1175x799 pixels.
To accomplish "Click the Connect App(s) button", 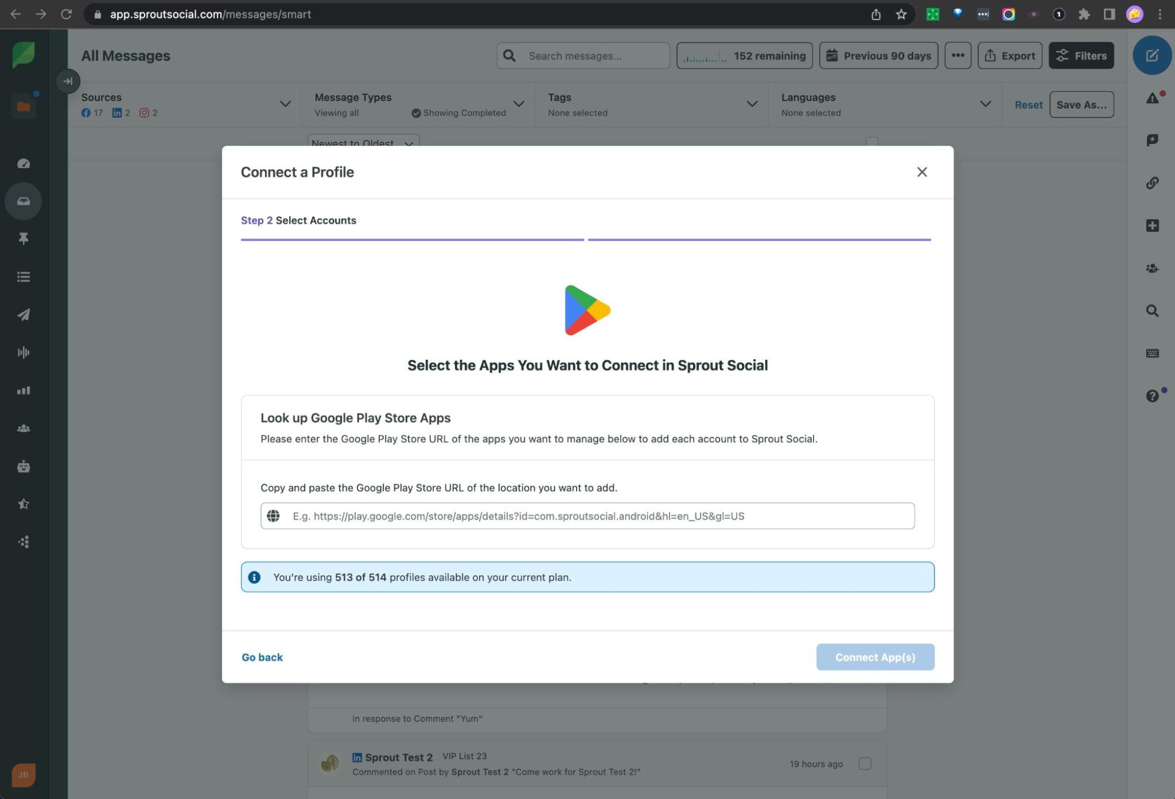I will [x=875, y=657].
